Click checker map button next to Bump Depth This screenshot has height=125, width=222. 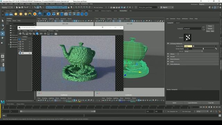tap(216, 49)
